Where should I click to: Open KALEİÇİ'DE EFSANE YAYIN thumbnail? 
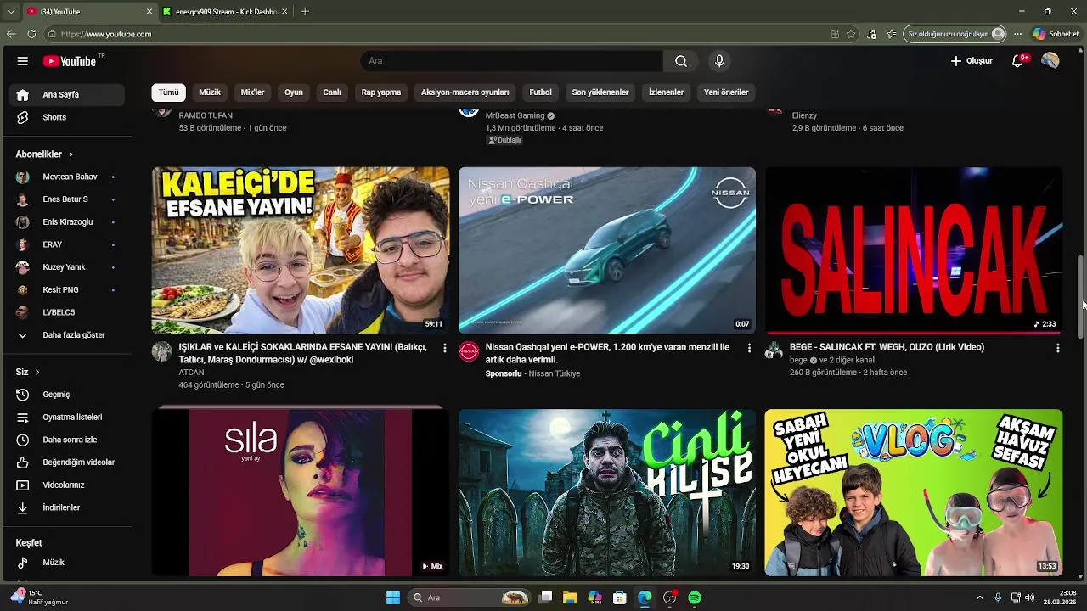click(x=301, y=250)
